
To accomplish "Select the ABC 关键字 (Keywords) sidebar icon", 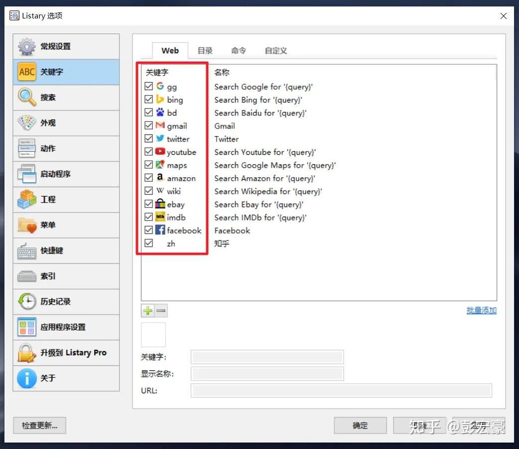I will tap(26, 72).
